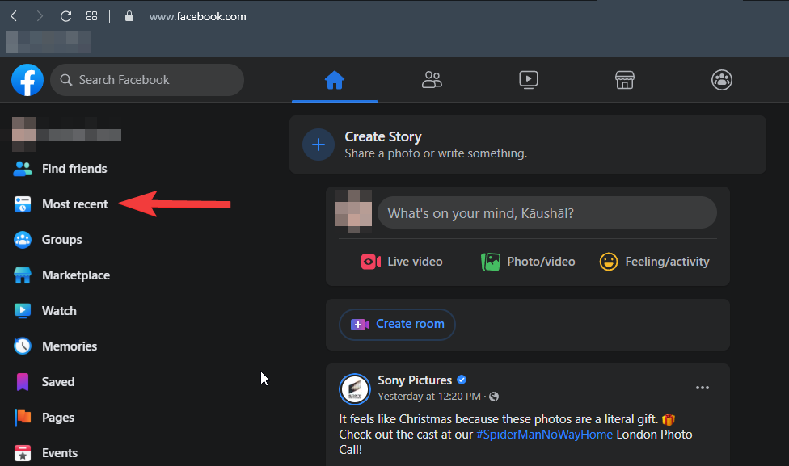The width and height of the screenshot is (789, 466).
Task: Open the Yesterday at 12:20 PM timestamp
Action: pos(429,397)
